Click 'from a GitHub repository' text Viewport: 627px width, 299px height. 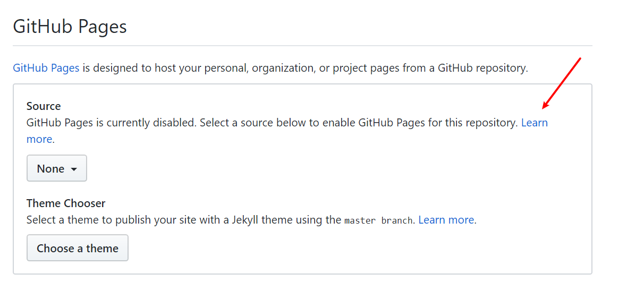470,68
